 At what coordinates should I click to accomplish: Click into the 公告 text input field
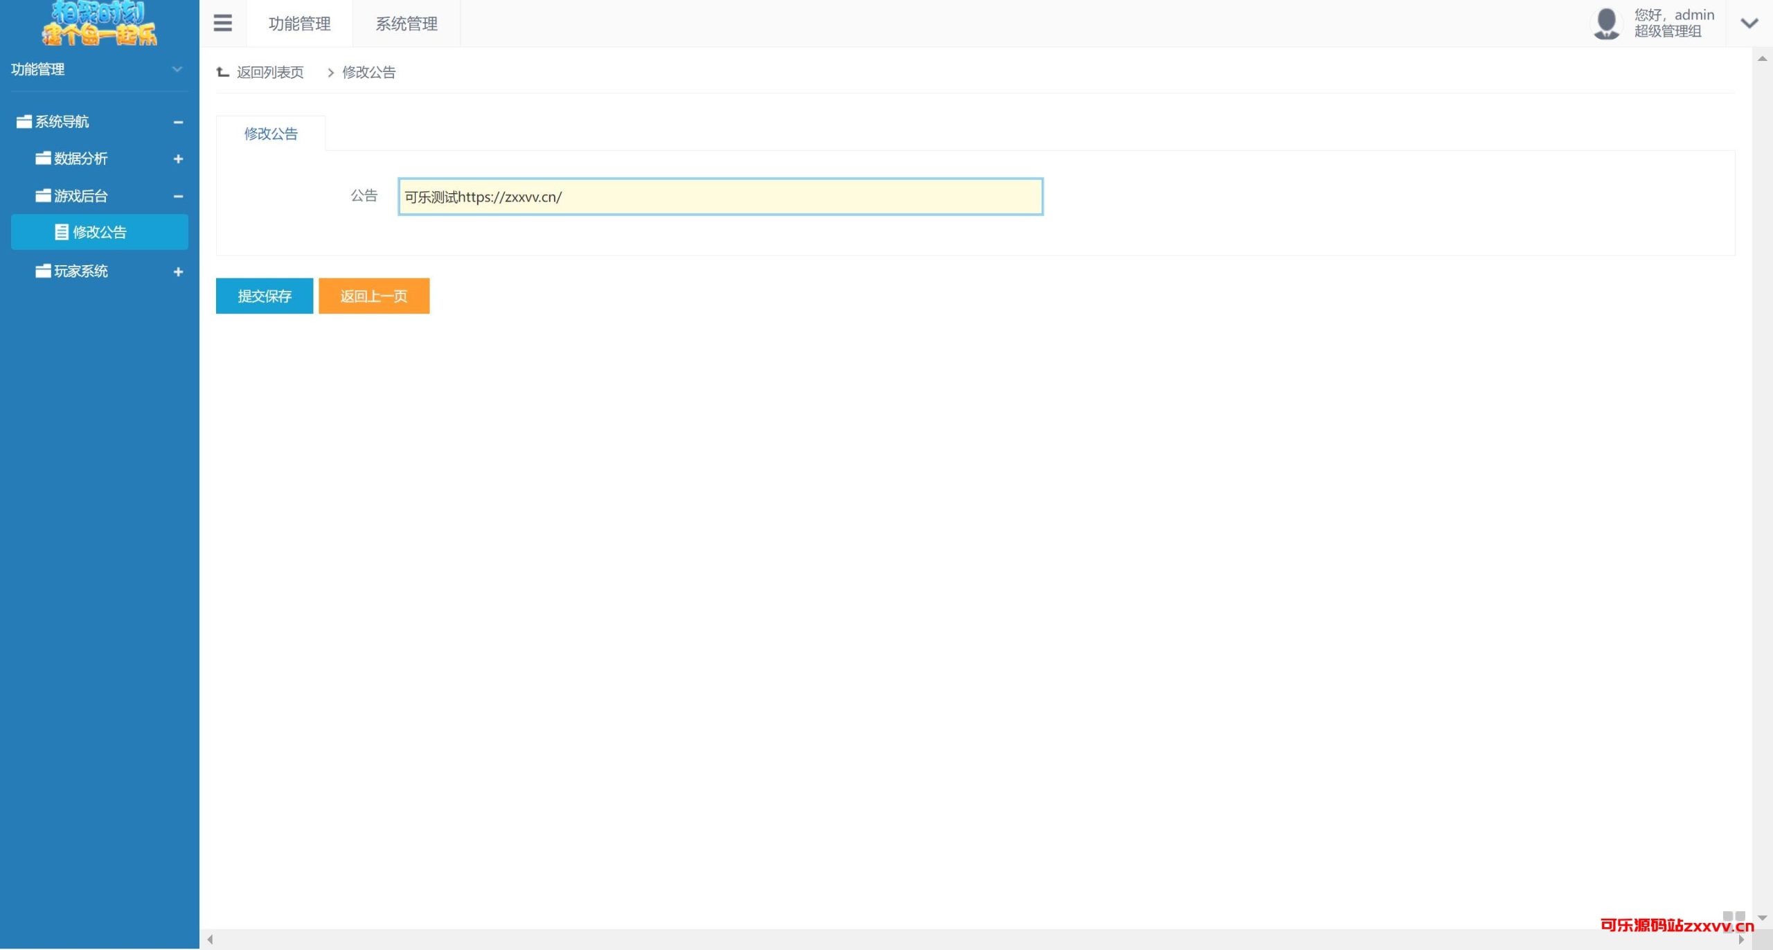[720, 197]
